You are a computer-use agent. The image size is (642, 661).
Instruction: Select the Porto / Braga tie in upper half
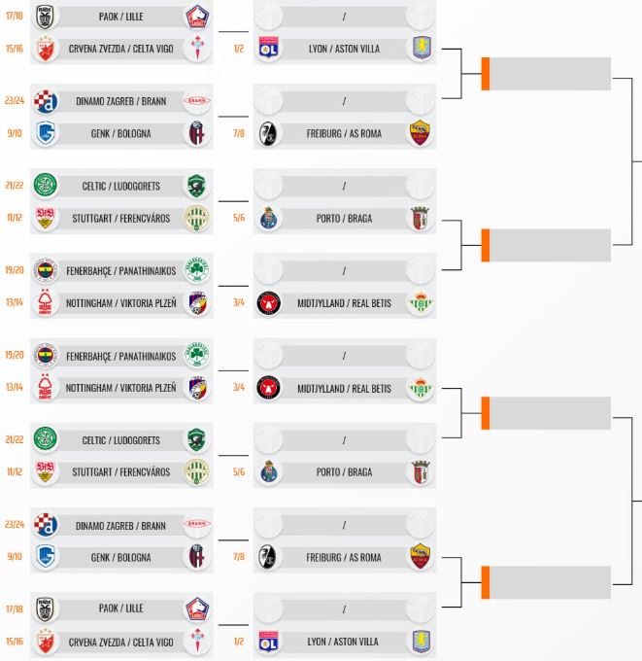pos(344,218)
